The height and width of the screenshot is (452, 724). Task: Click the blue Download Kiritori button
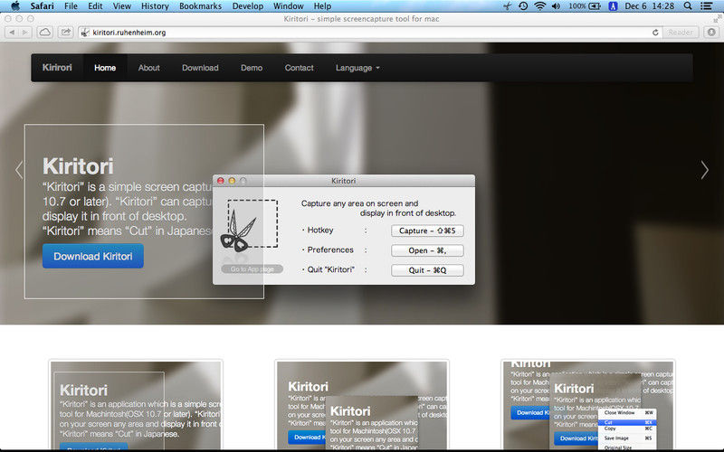[93, 256]
